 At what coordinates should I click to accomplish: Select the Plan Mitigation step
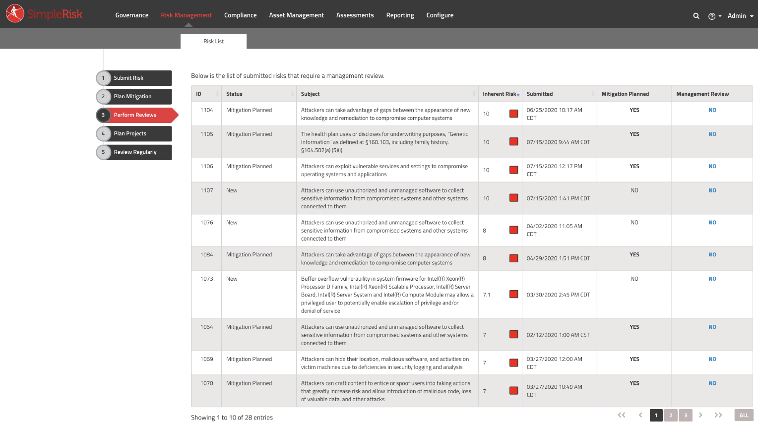[133, 96]
